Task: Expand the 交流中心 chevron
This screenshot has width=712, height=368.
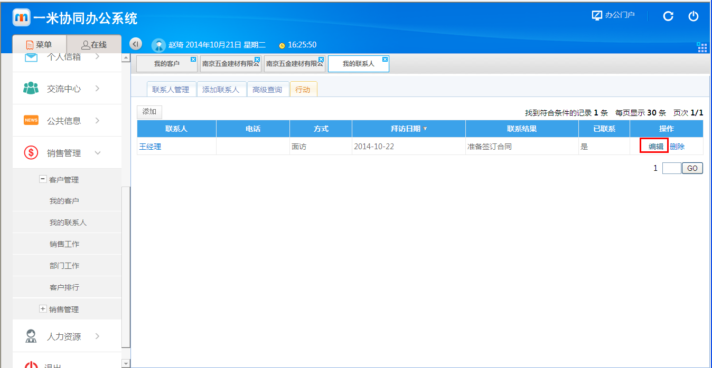Action: pos(97,89)
